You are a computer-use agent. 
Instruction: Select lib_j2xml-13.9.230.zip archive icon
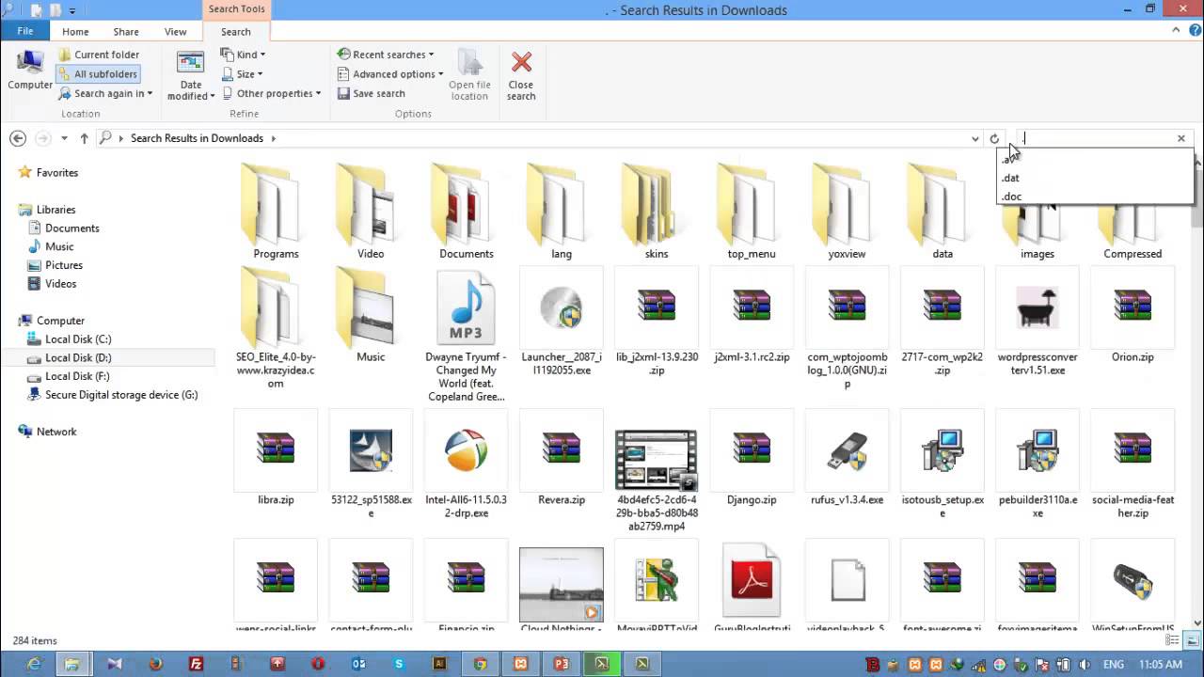657,306
